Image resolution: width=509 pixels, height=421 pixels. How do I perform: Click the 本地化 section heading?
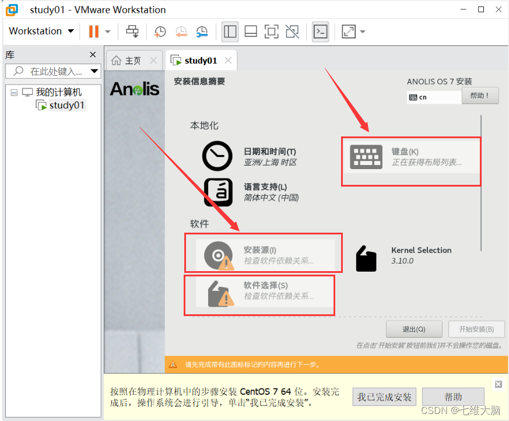coord(204,125)
